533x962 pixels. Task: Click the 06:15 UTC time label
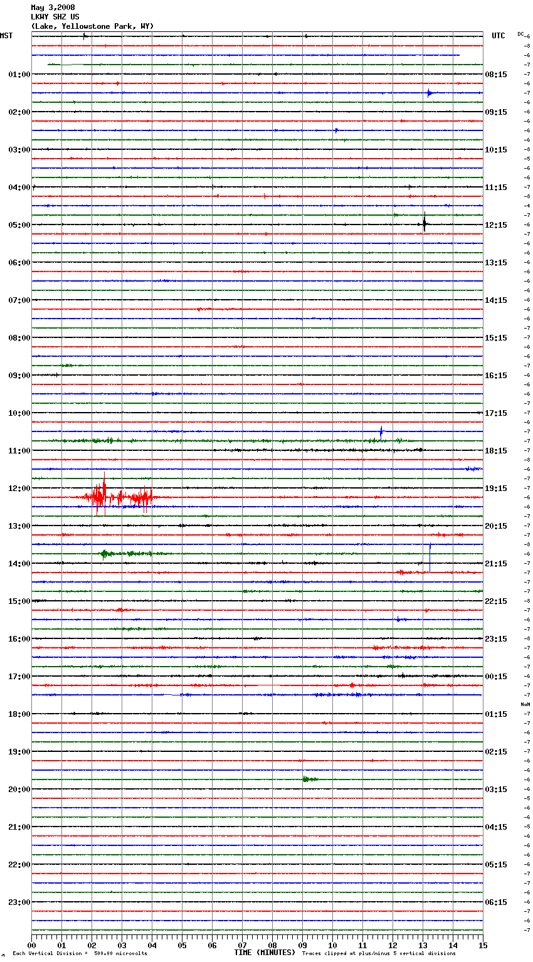point(496,902)
